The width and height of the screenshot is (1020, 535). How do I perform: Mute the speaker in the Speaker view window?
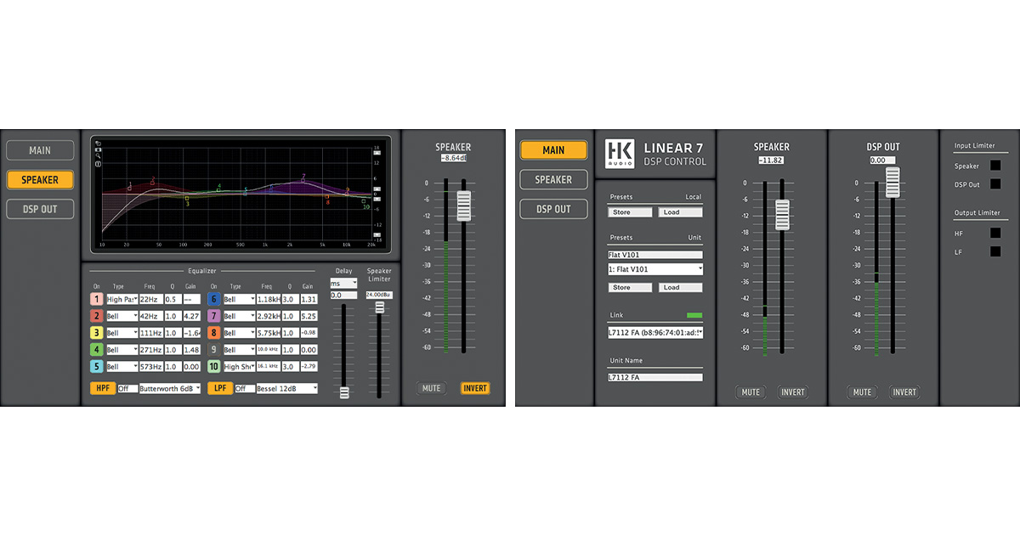pyautogui.click(x=432, y=388)
